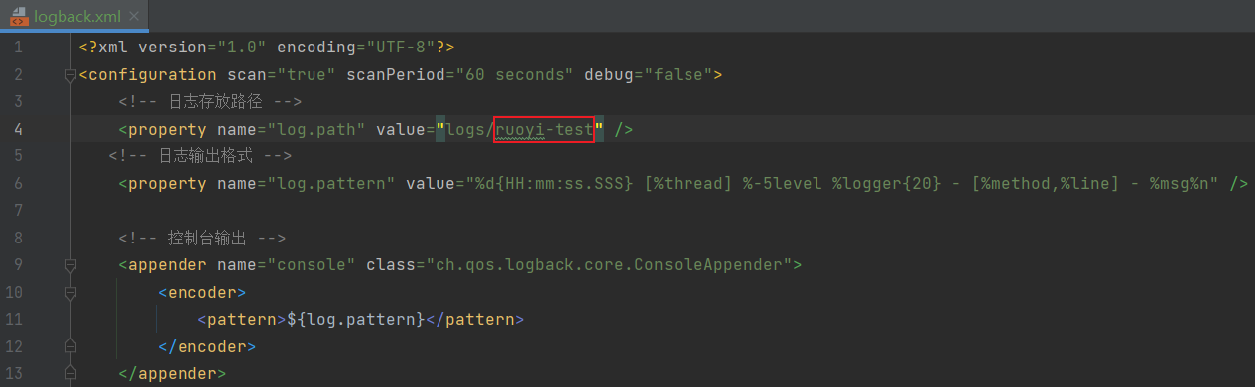Collapse the configuration element fold marker
The image size is (1255, 387).
69,75
